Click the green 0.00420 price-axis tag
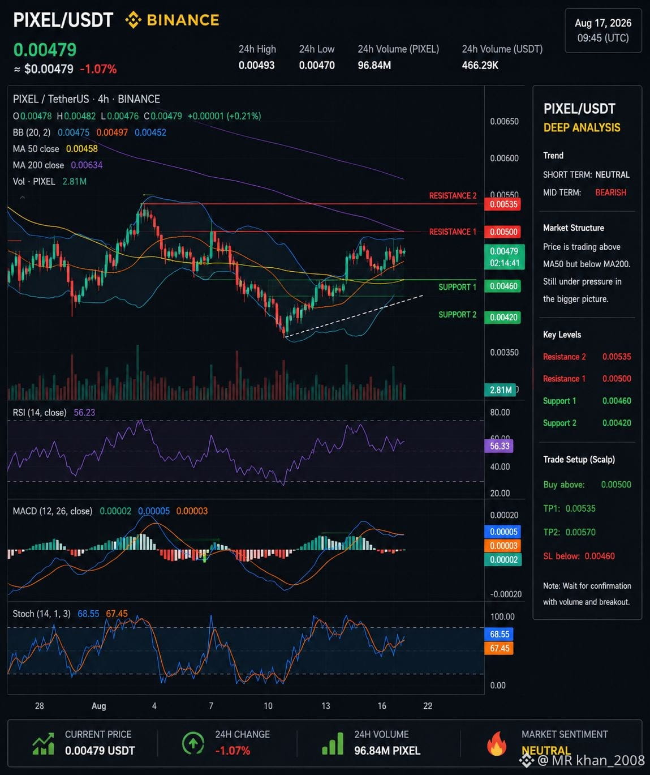 (x=503, y=318)
